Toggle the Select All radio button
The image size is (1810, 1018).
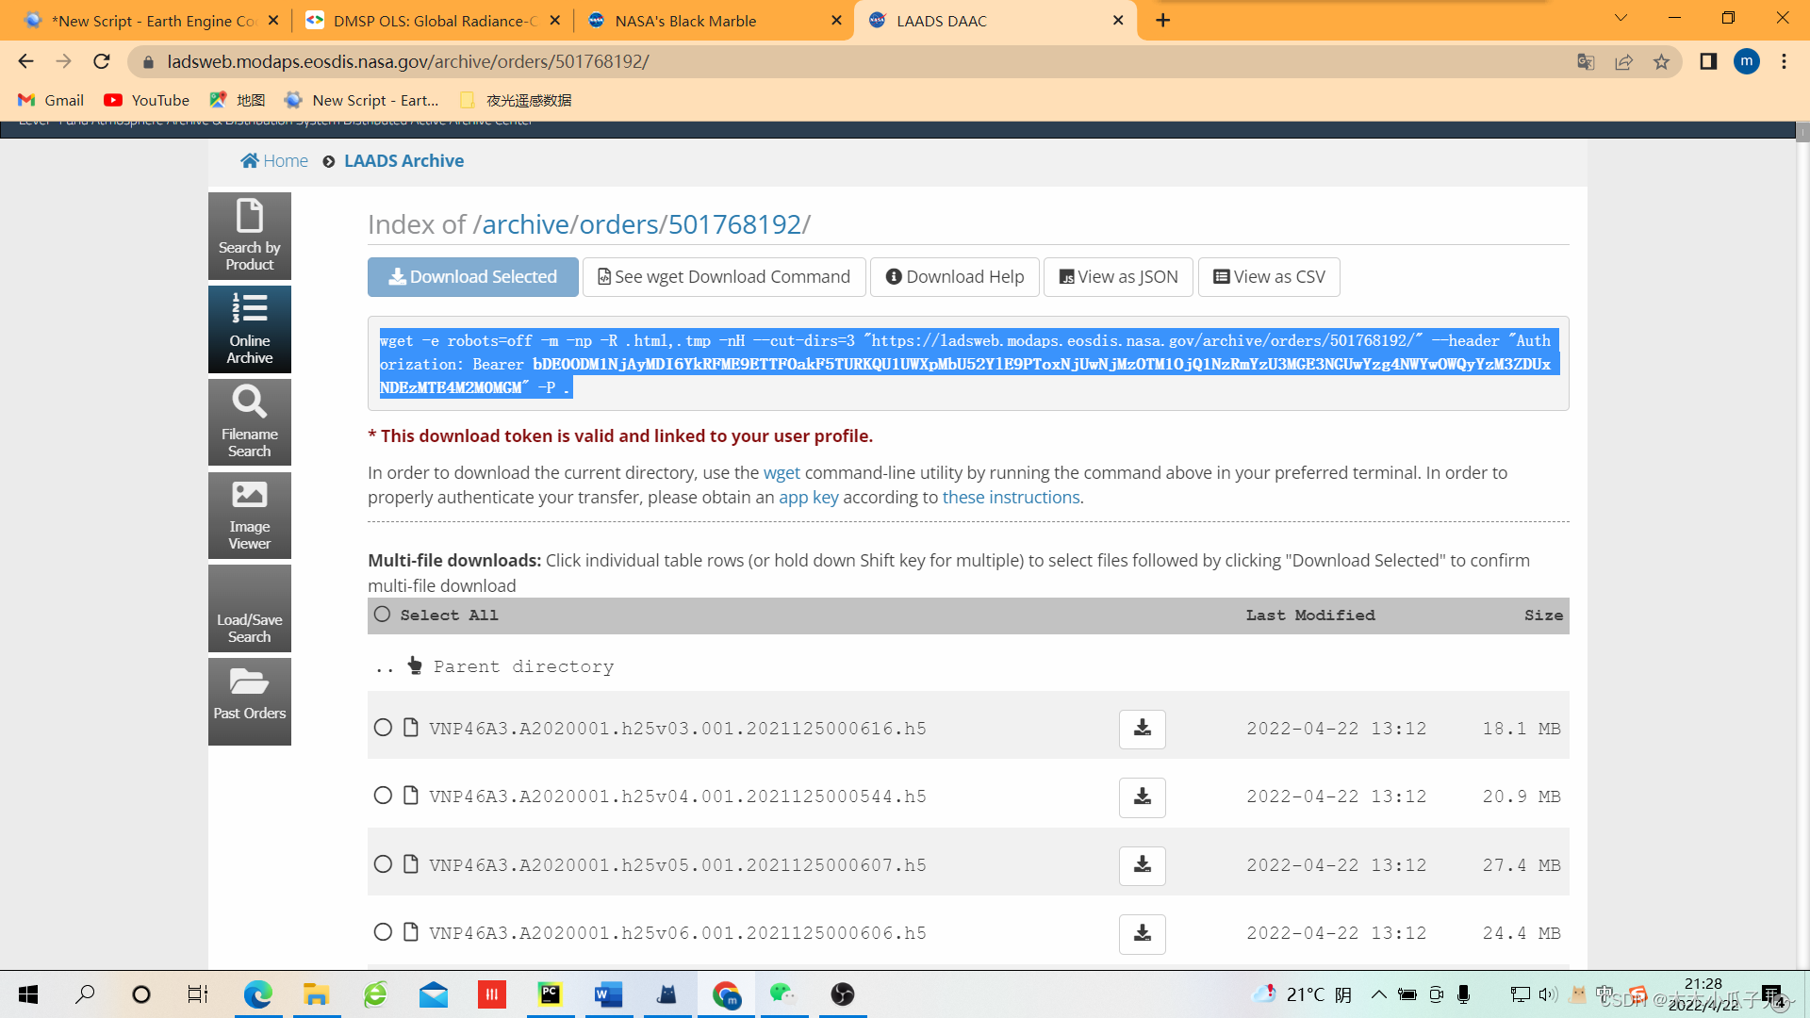[x=382, y=615]
